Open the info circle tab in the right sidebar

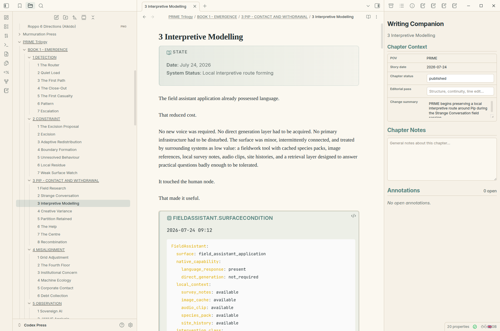[412, 6]
